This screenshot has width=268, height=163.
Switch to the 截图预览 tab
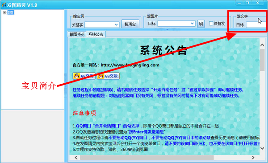point(77,34)
